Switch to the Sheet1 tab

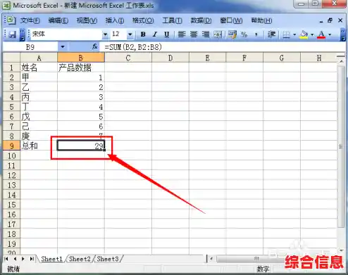[x=51, y=259]
